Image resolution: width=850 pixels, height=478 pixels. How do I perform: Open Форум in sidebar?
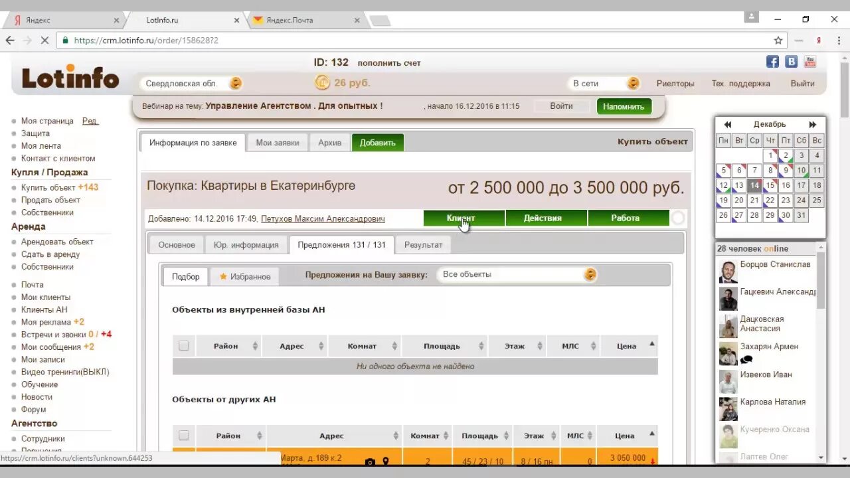pos(34,410)
